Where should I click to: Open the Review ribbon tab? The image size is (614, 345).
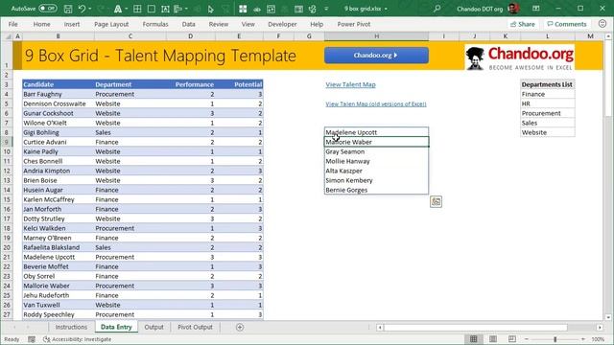click(219, 24)
